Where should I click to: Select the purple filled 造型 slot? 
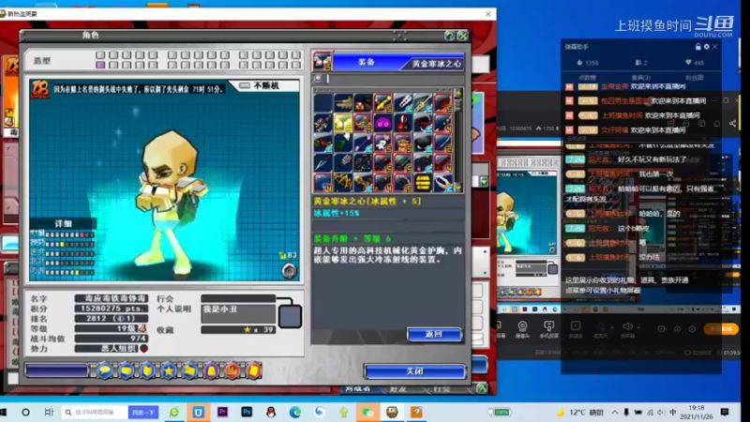coord(100,65)
